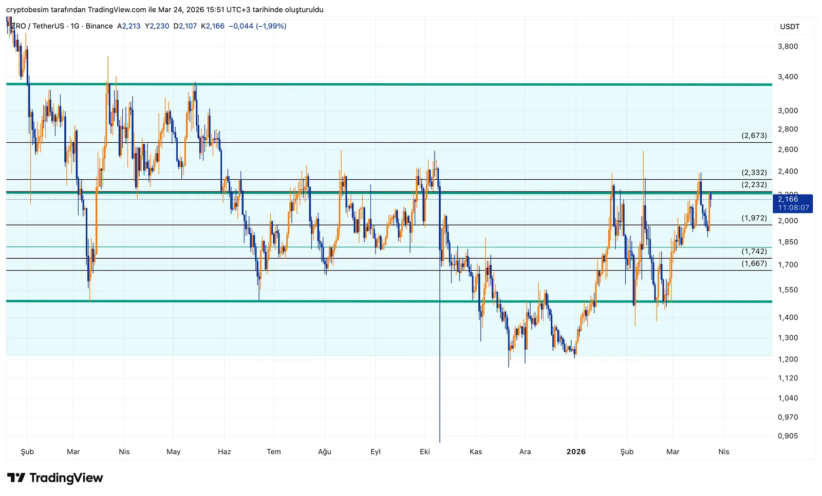Select the 0,905 price scale value

pos(788,436)
